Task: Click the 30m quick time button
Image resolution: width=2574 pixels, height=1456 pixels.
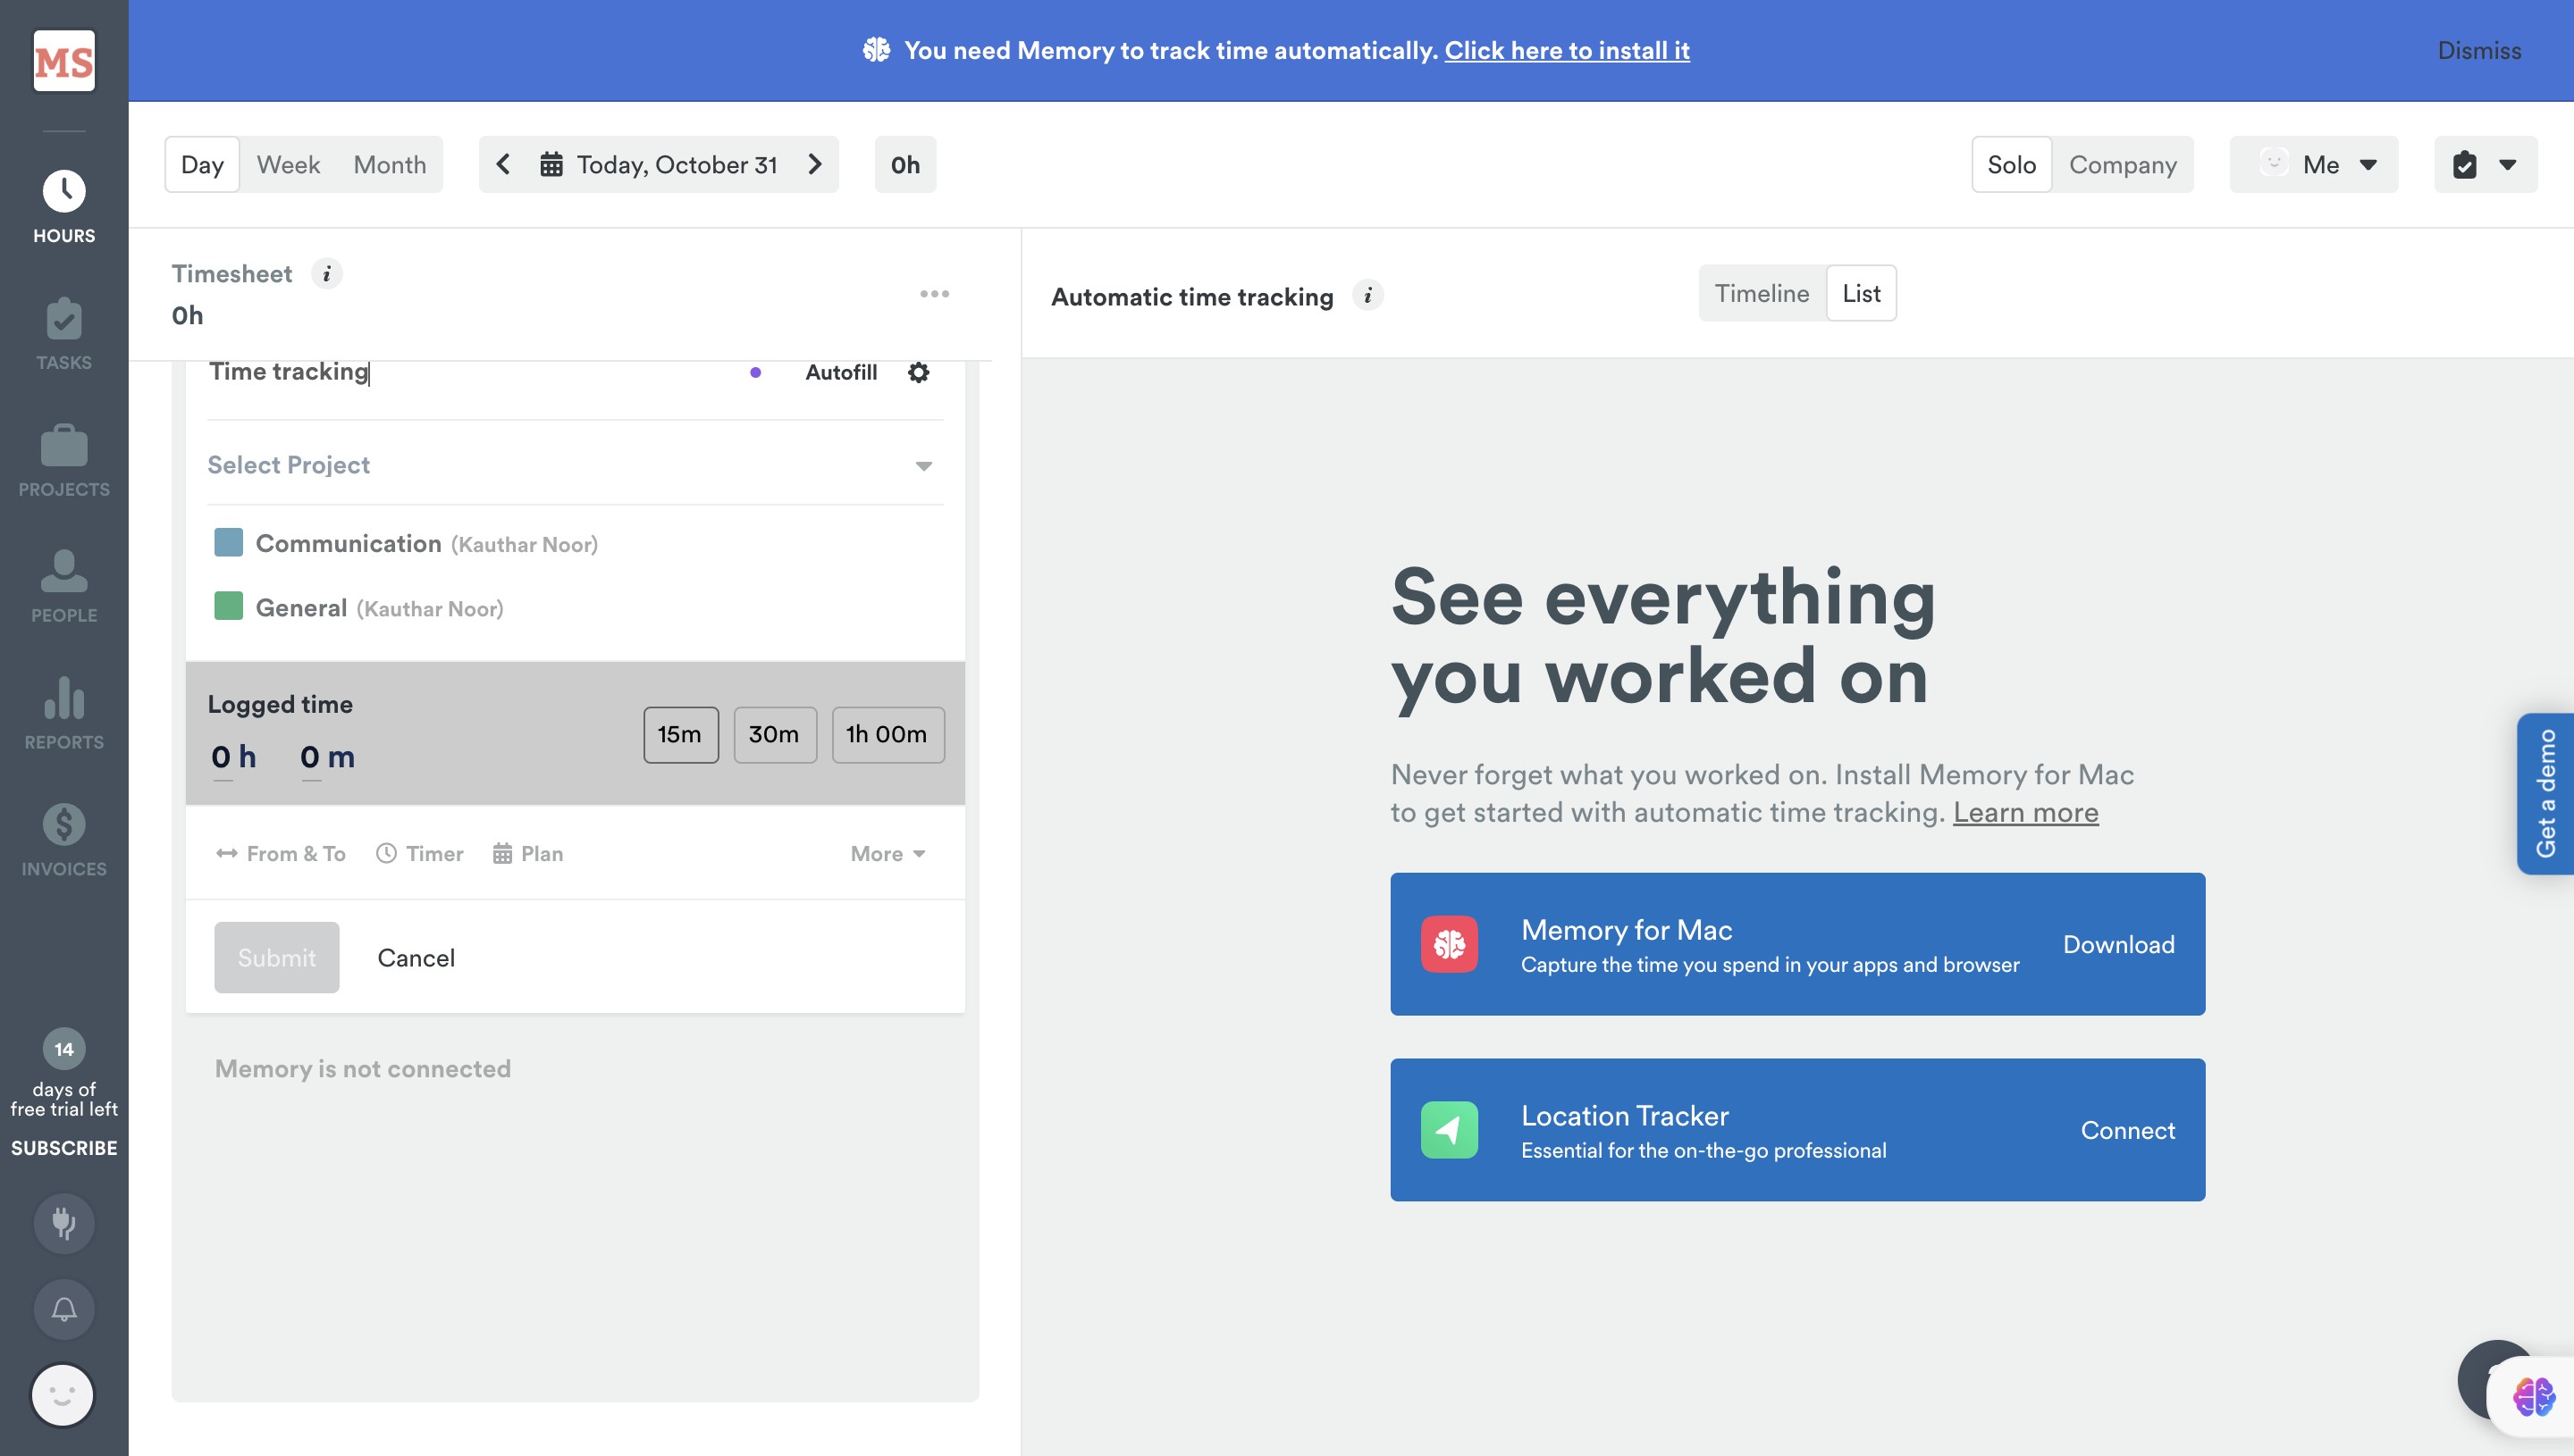Action: (x=774, y=734)
